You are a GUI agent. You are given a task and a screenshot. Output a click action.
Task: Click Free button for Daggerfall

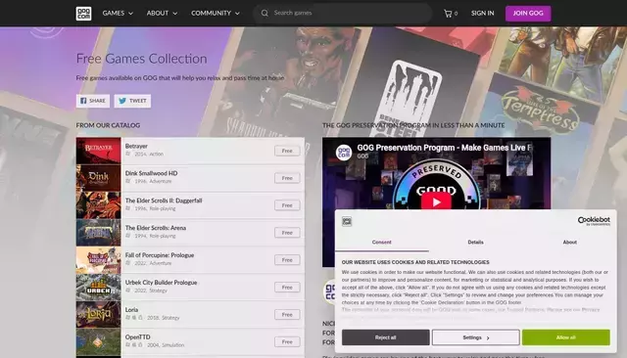pyautogui.click(x=287, y=205)
